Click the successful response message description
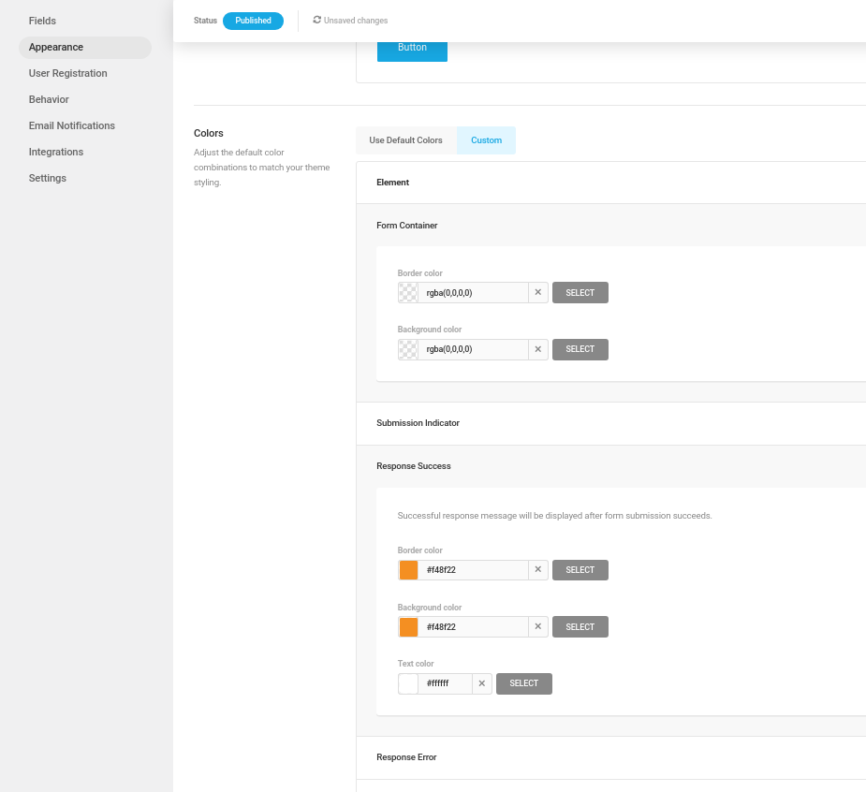The width and height of the screenshot is (866, 792). pyautogui.click(x=554, y=516)
